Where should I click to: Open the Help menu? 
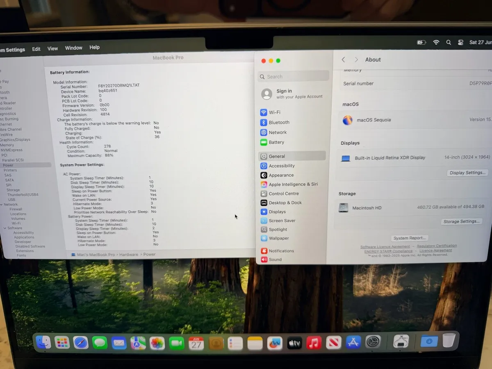pyautogui.click(x=95, y=48)
